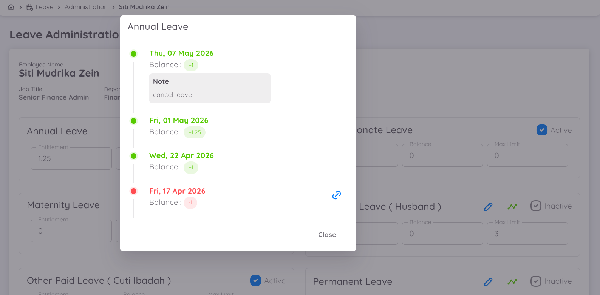The width and height of the screenshot is (600, 295).
Task: Click Donate Leave Max Limit field
Action: 527,155
